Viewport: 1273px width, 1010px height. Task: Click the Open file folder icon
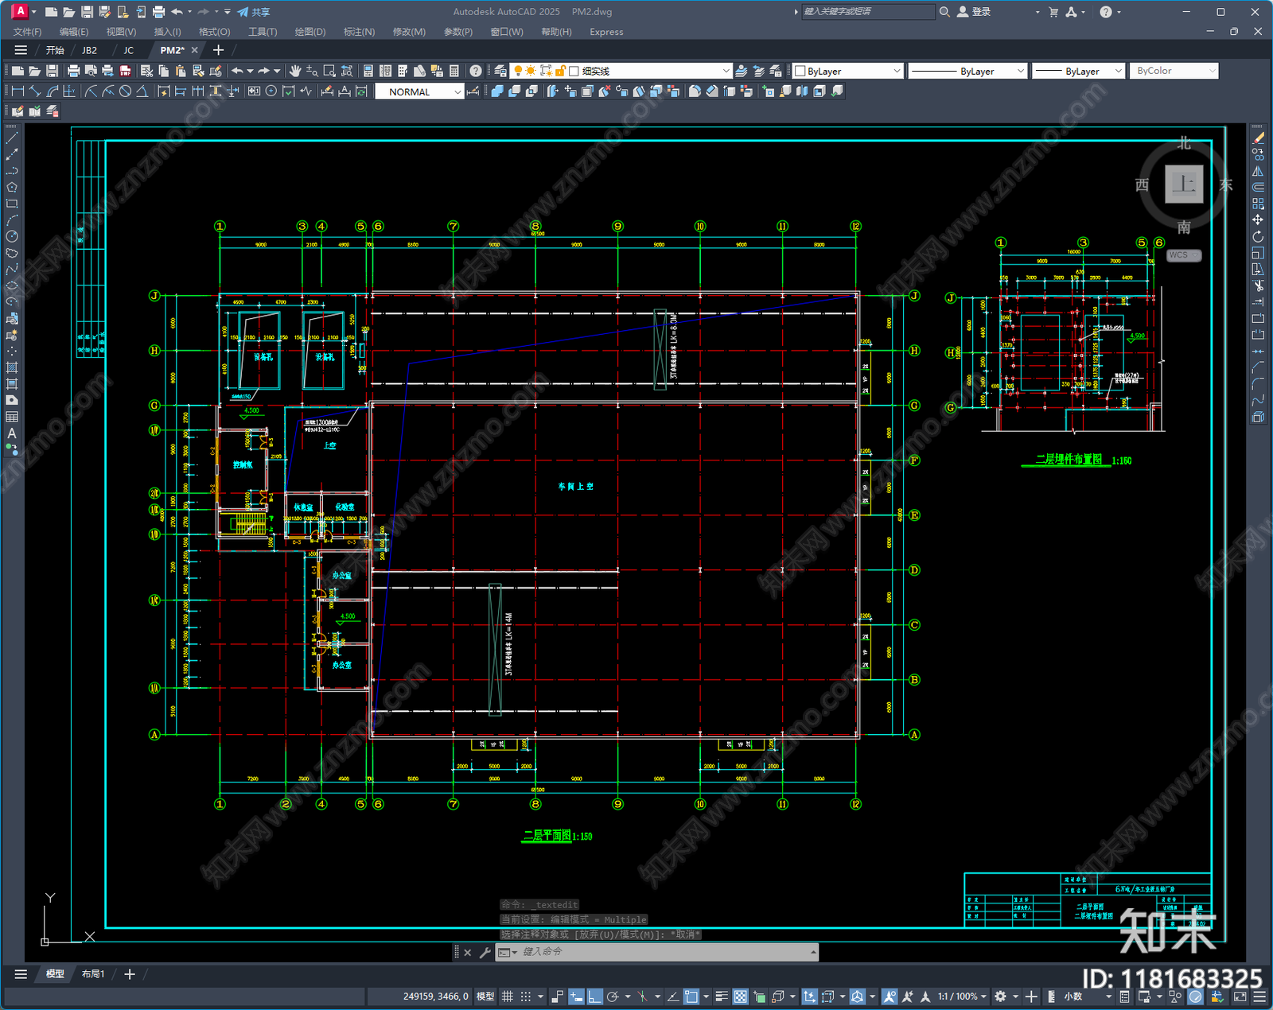(x=35, y=71)
